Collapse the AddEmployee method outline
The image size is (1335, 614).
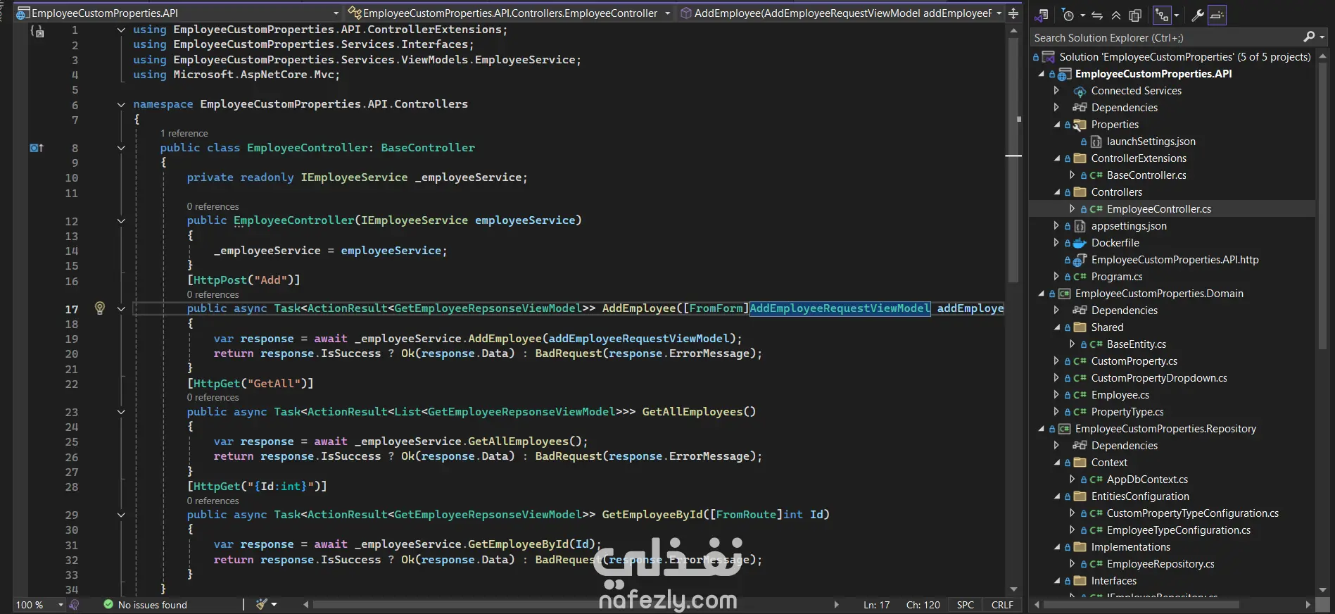121,308
